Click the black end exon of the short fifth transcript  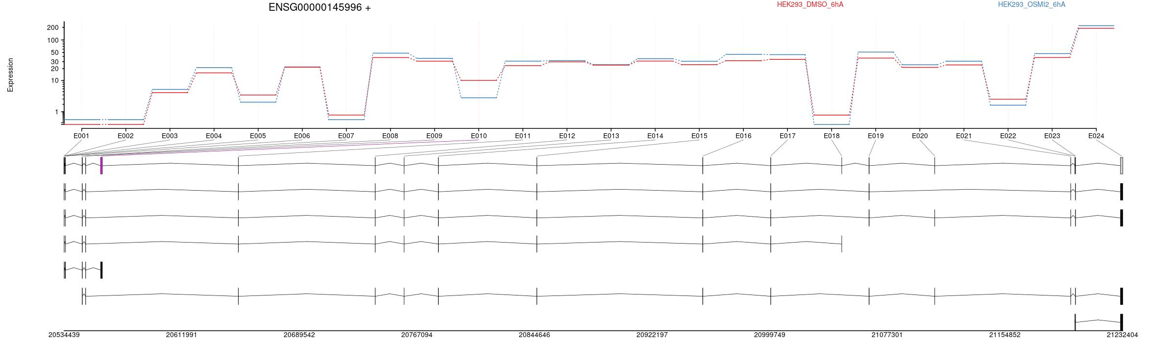101,270
